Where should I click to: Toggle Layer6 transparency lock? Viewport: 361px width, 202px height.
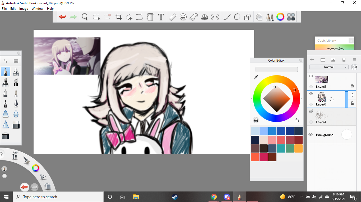(x=352, y=103)
